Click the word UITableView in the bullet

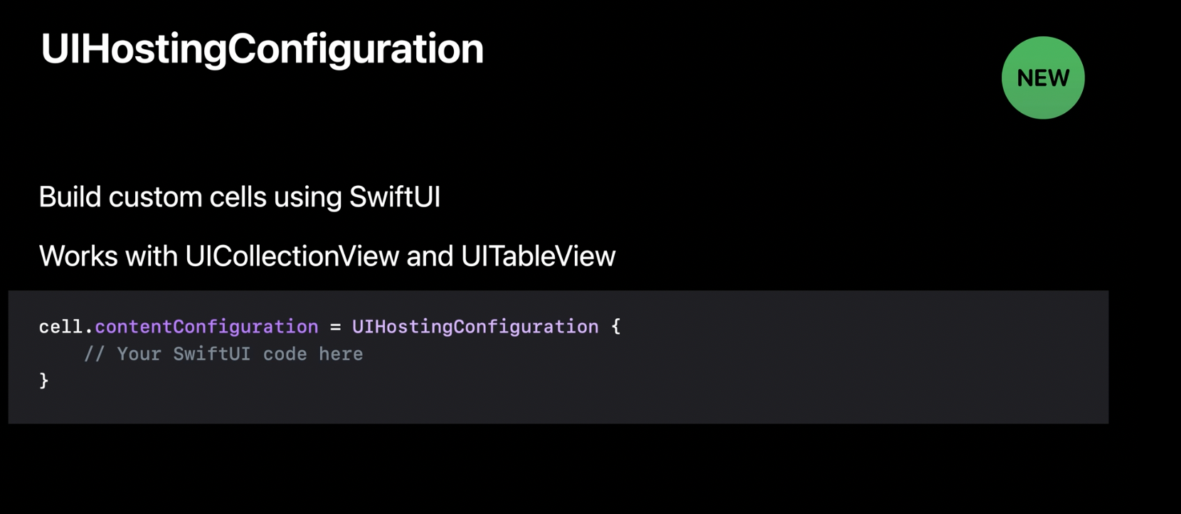[538, 256]
